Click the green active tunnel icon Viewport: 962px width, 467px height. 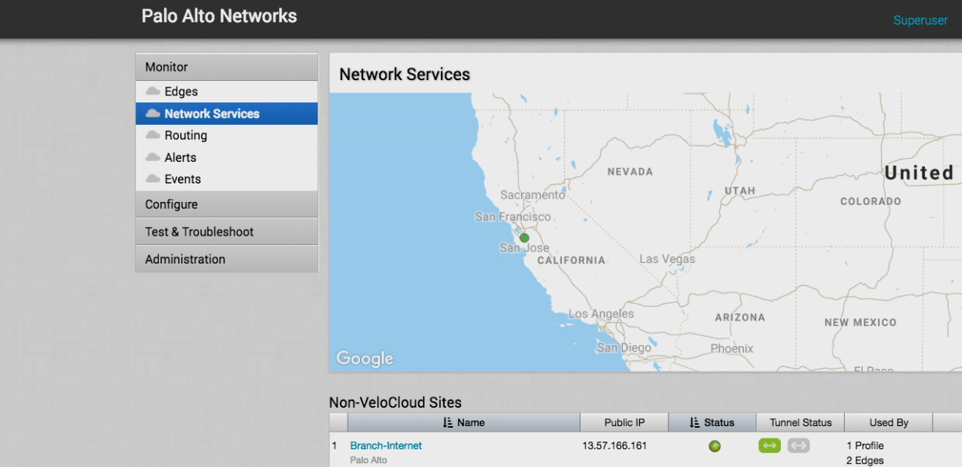point(770,445)
